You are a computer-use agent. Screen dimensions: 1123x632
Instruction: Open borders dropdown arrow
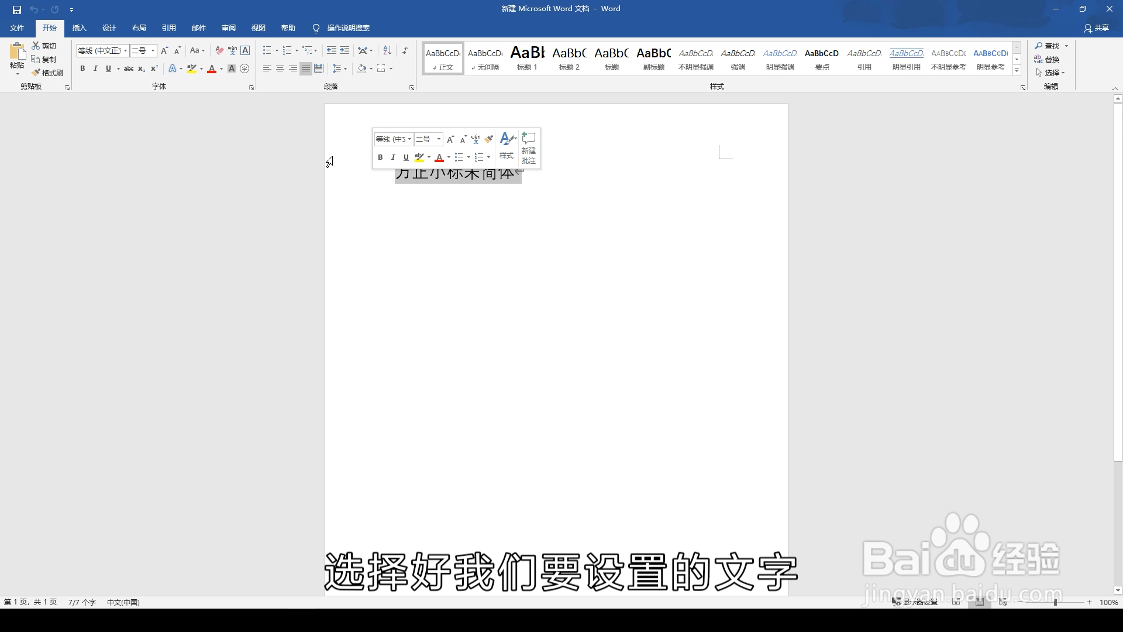391,68
